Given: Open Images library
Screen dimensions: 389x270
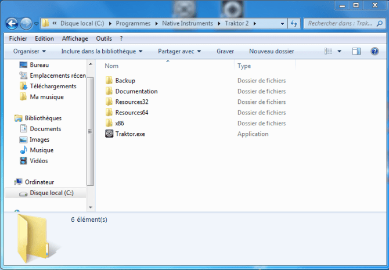Looking at the screenshot, I should (39, 139).
